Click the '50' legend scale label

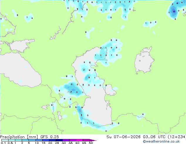[x=91, y=143]
